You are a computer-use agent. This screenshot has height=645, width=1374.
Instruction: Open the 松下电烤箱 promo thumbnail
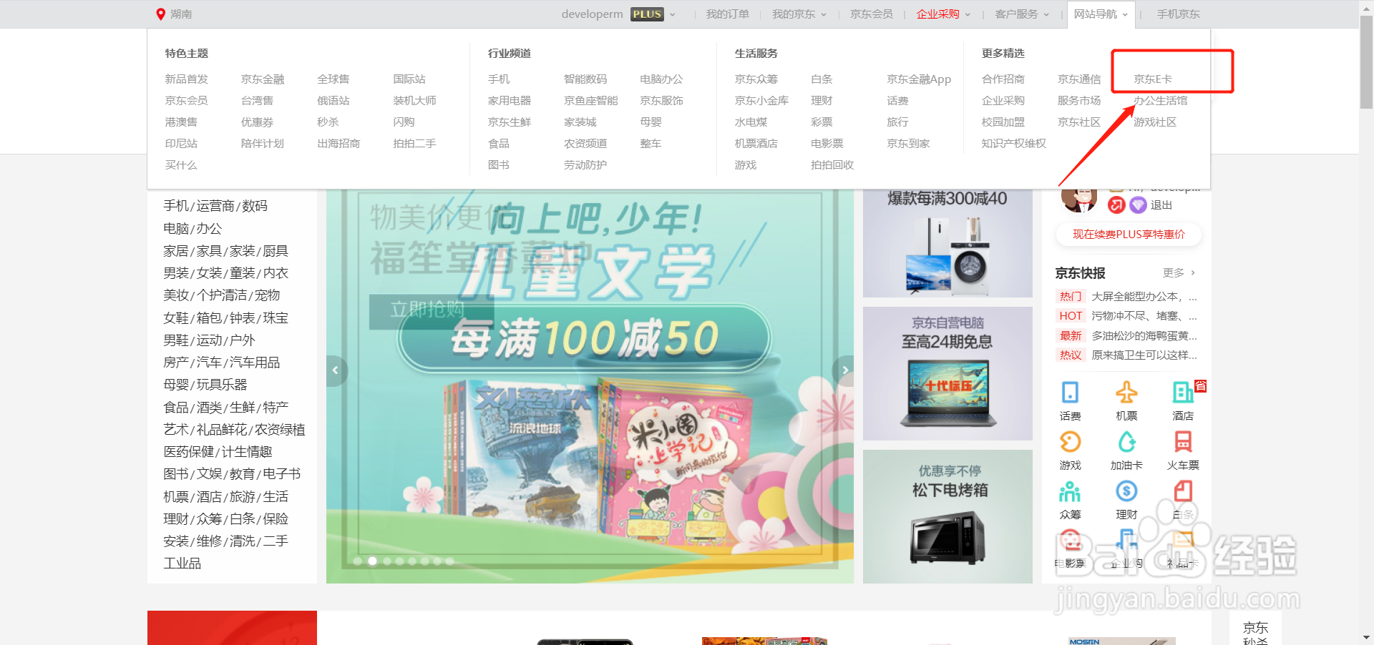click(x=947, y=516)
